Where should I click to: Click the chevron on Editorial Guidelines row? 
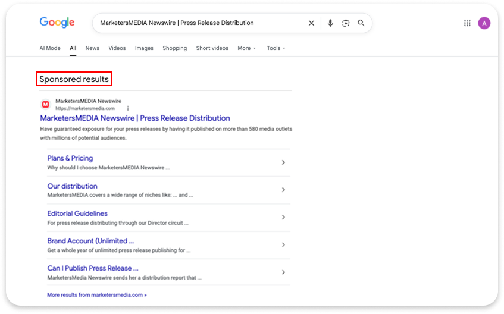(x=283, y=217)
